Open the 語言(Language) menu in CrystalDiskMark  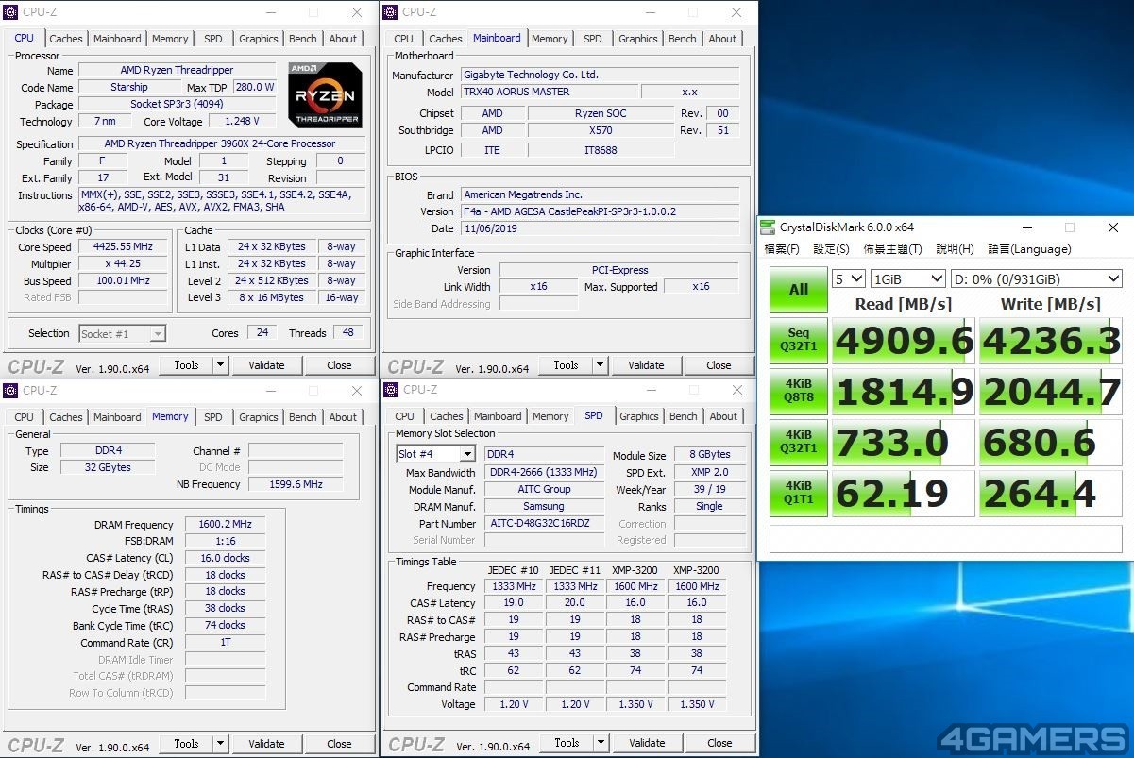1029,249
